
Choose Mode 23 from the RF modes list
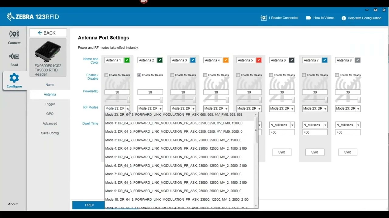point(180,115)
